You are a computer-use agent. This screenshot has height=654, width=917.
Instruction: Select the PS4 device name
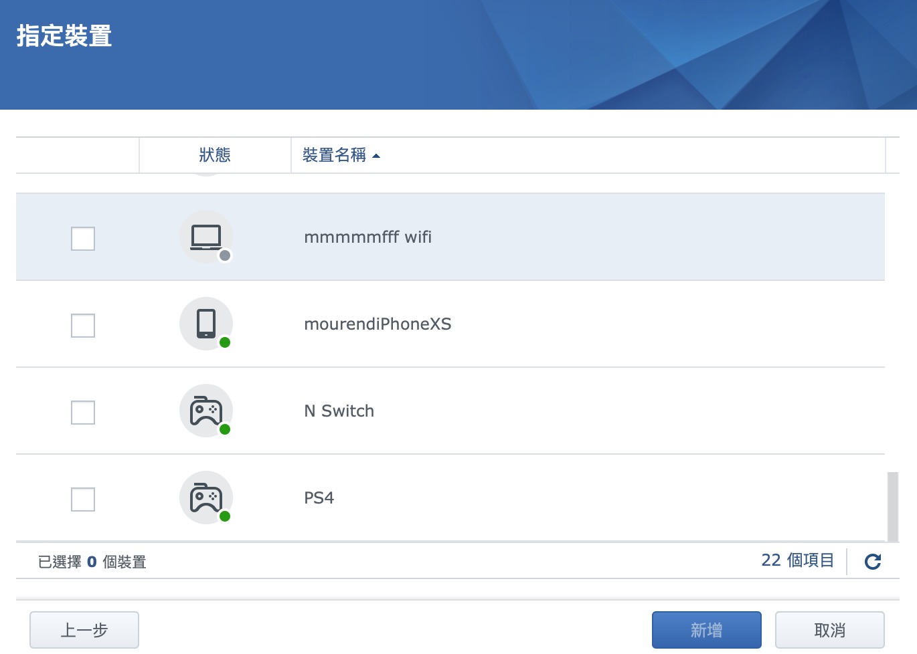pyautogui.click(x=319, y=498)
